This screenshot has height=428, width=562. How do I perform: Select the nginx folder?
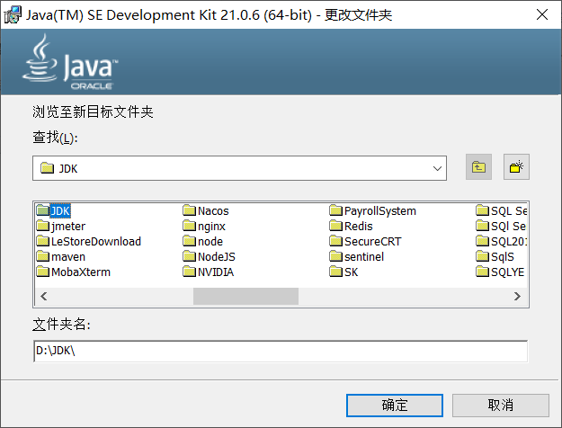(211, 227)
